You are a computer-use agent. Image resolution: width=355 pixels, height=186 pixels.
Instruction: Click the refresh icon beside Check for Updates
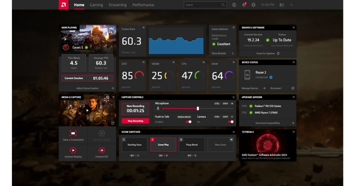pos(278,53)
